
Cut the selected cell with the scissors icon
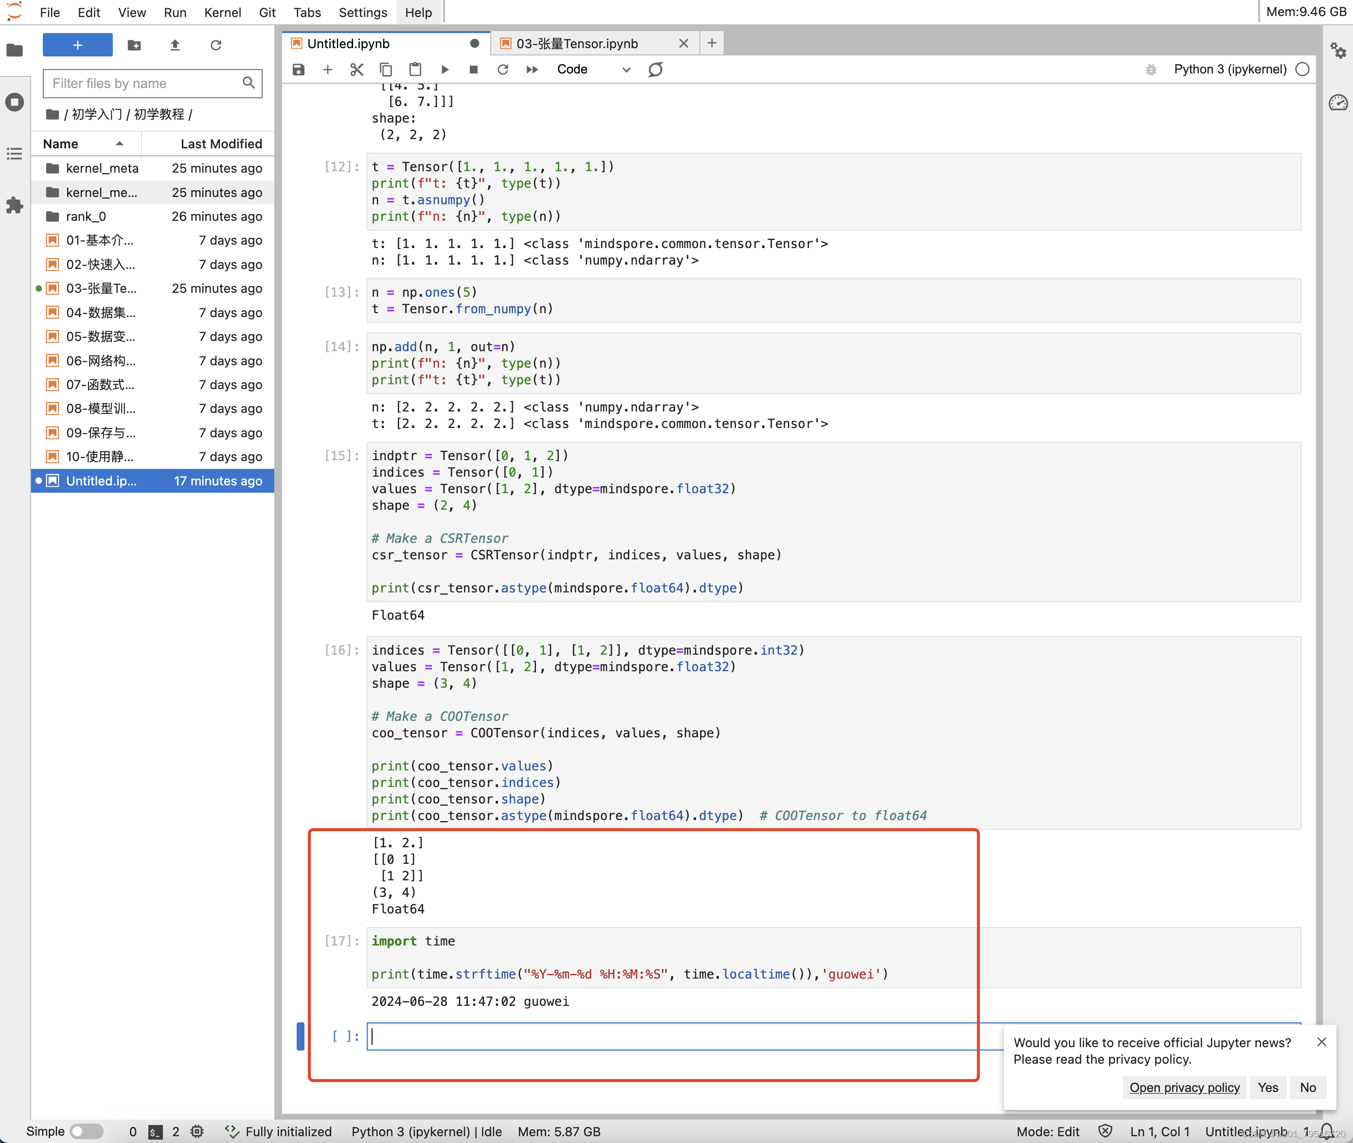tap(356, 70)
